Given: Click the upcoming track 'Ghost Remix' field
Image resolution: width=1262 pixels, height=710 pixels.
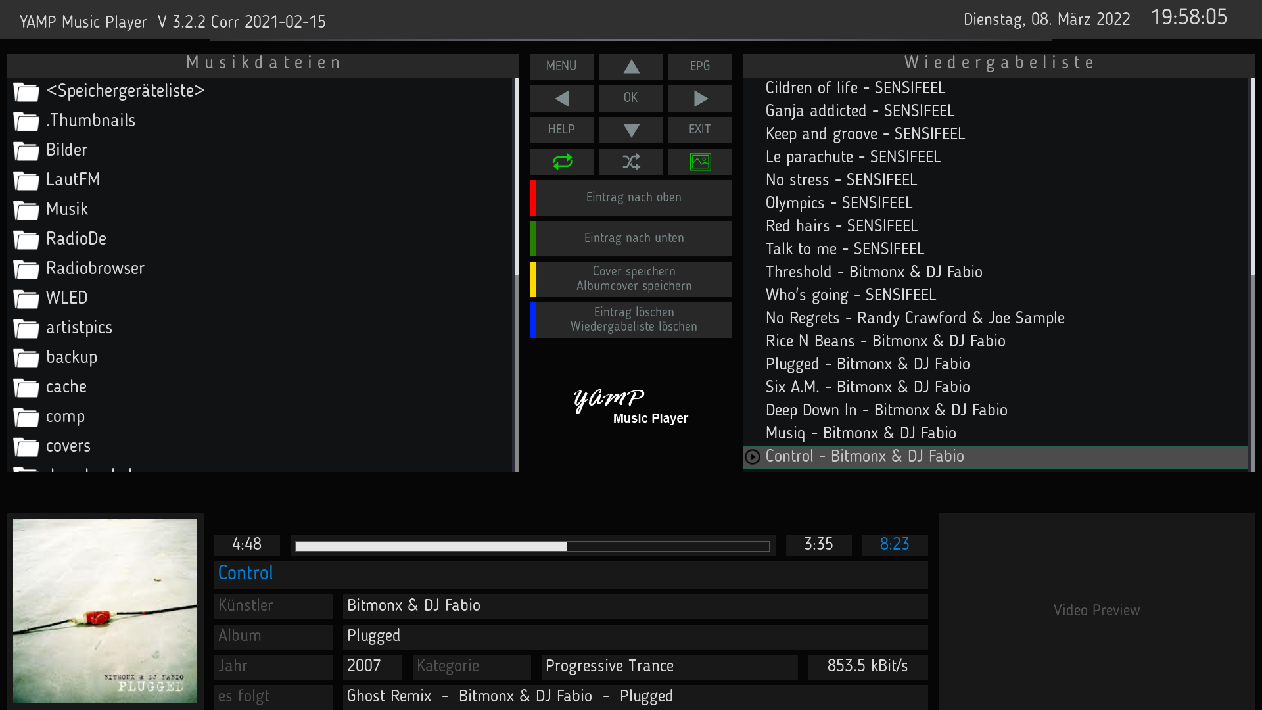Looking at the screenshot, I should pyautogui.click(x=636, y=697).
